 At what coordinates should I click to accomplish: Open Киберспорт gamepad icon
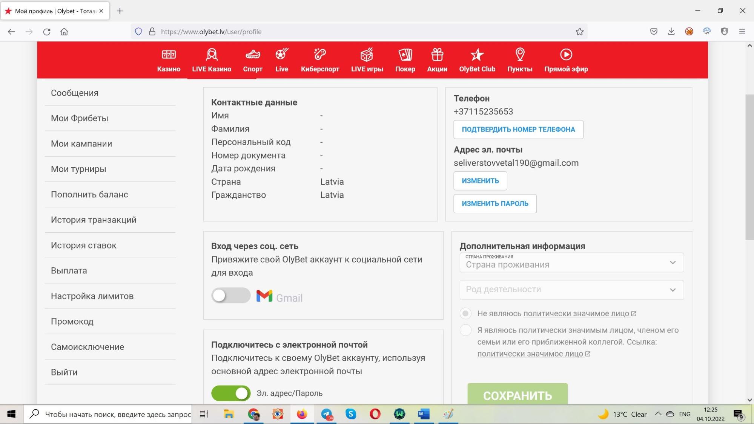pyautogui.click(x=320, y=54)
